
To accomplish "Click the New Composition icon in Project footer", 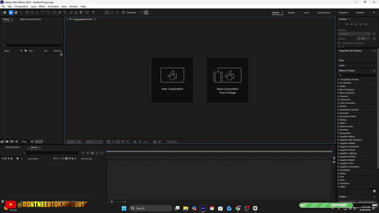I will pos(12,141).
